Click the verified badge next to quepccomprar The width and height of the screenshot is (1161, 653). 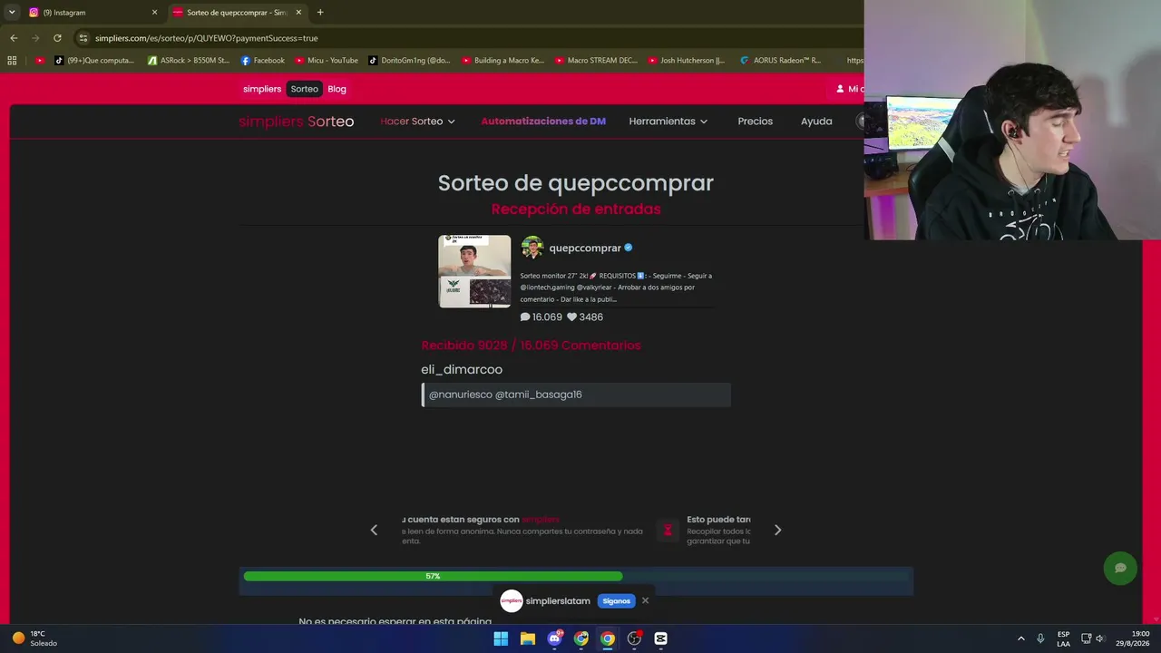coord(629,248)
